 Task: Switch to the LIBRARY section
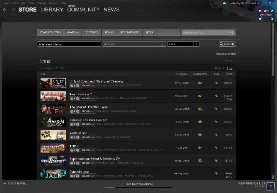(x=52, y=9)
